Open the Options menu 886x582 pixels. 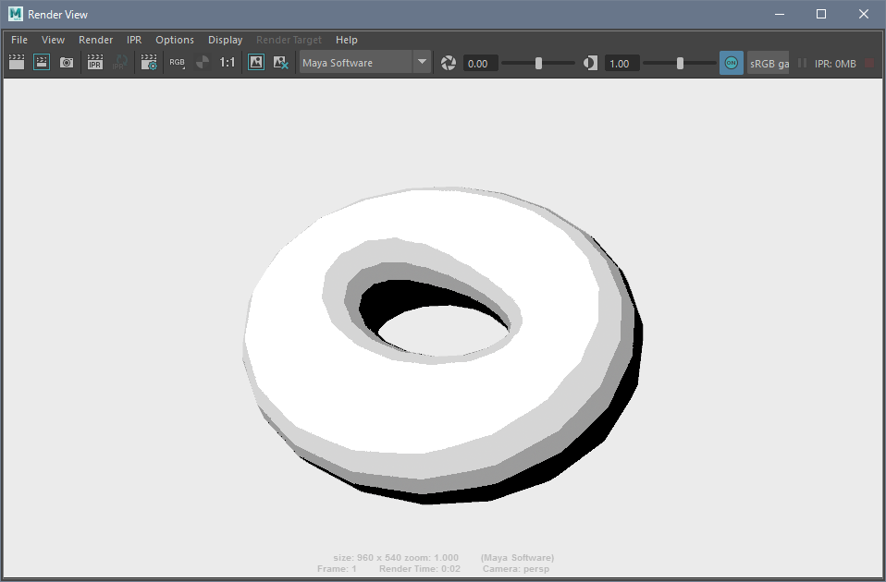point(175,40)
